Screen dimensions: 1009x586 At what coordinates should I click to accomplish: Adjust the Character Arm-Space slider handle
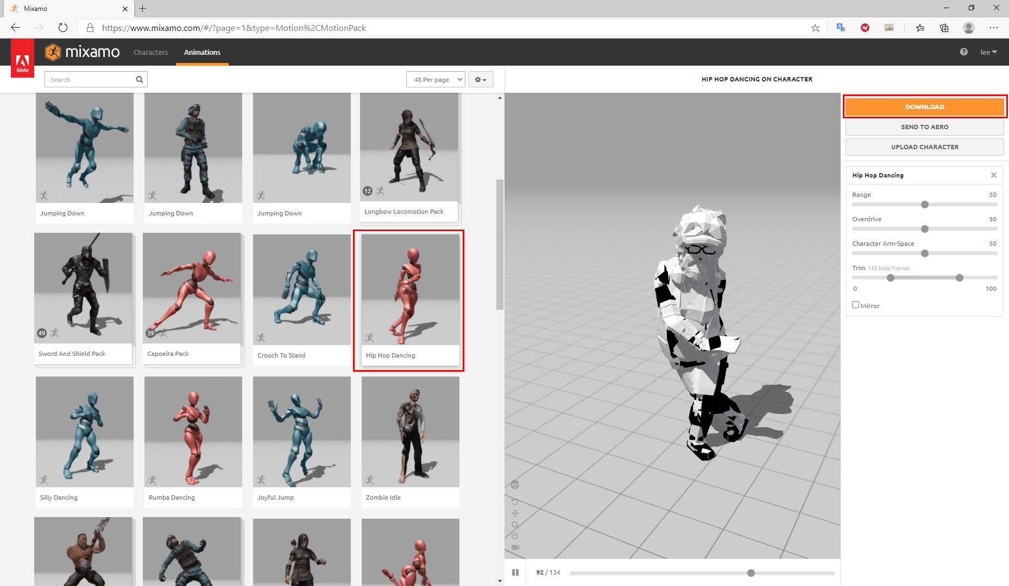(925, 253)
